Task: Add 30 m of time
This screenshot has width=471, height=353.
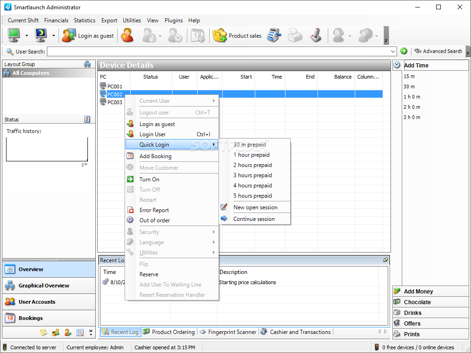Action: coord(409,87)
